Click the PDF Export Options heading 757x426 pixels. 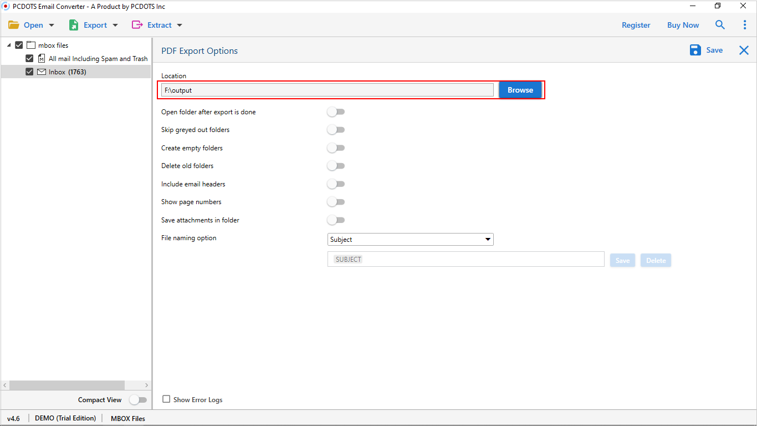[200, 50]
